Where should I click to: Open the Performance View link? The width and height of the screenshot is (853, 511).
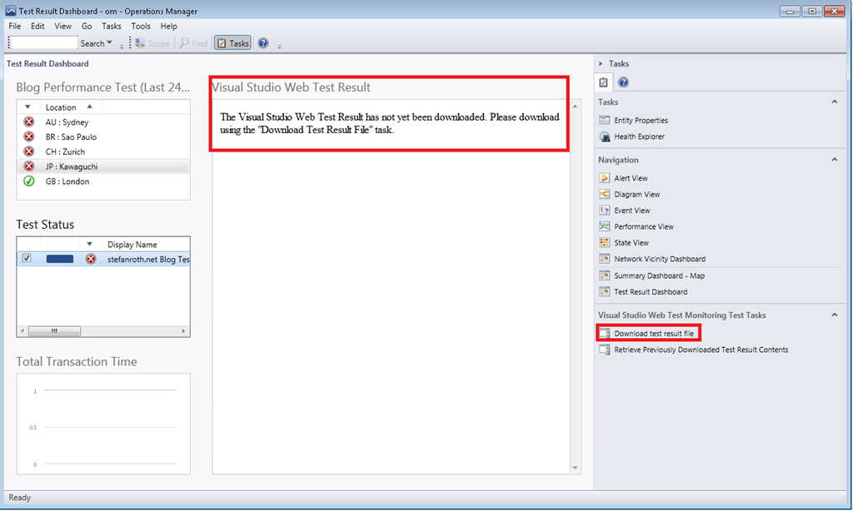tap(644, 226)
